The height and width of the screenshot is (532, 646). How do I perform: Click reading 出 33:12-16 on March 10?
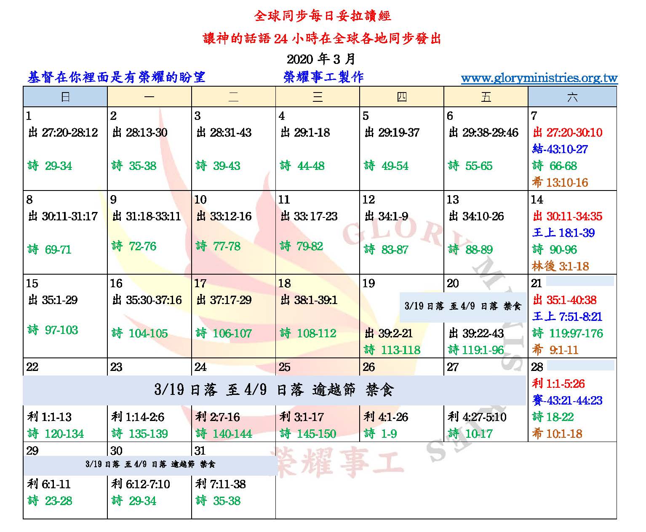[x=224, y=216]
